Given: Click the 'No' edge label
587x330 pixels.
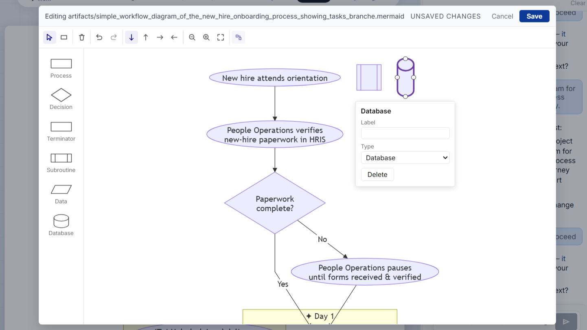Looking at the screenshot, I should [x=322, y=239].
